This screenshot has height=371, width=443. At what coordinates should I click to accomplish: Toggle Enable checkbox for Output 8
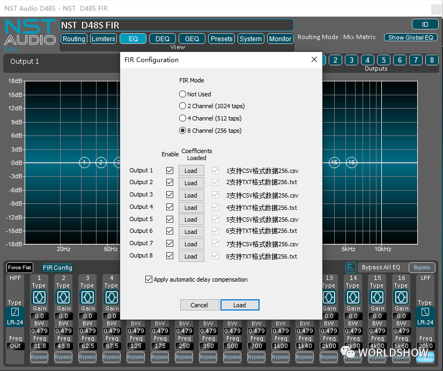point(170,256)
